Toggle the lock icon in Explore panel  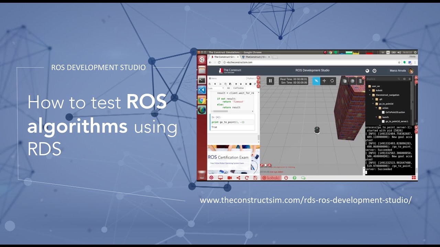tap(409, 79)
